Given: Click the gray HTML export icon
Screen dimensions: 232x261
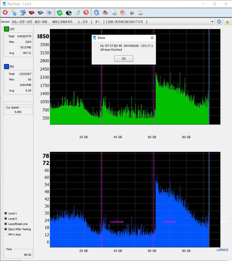Looking at the screenshot, I should [40, 12].
